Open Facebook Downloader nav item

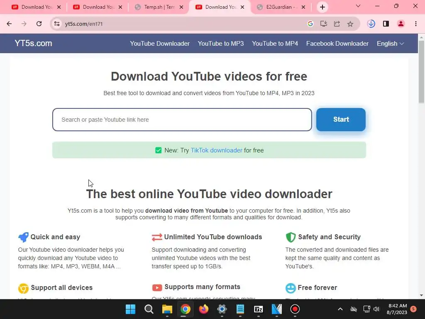coord(337,44)
